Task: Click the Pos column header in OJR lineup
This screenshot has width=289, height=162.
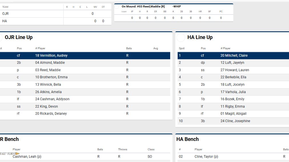Action: pos(19,48)
